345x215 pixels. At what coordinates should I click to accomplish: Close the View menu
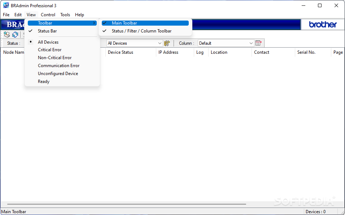tap(31, 15)
